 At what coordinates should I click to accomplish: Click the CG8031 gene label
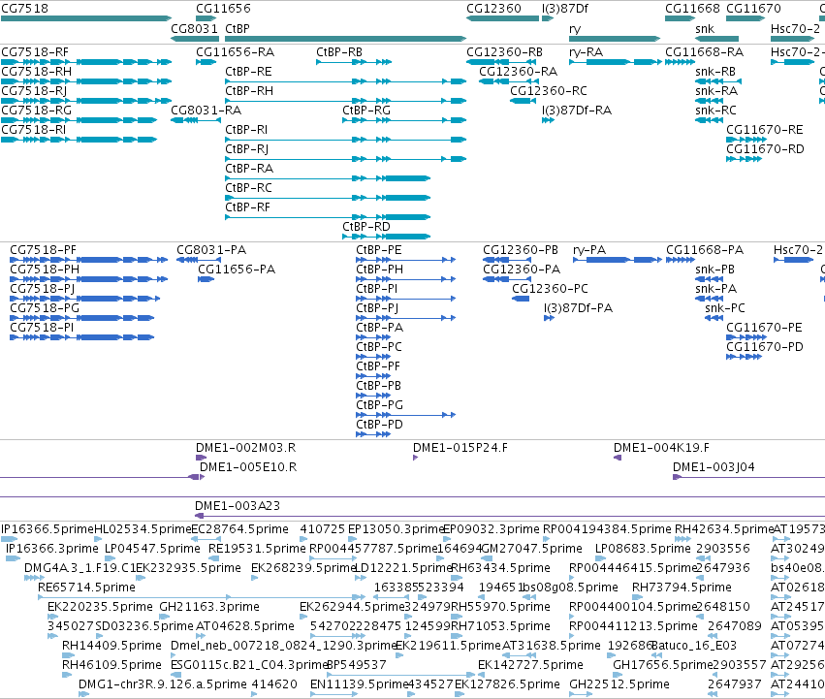click(x=194, y=28)
